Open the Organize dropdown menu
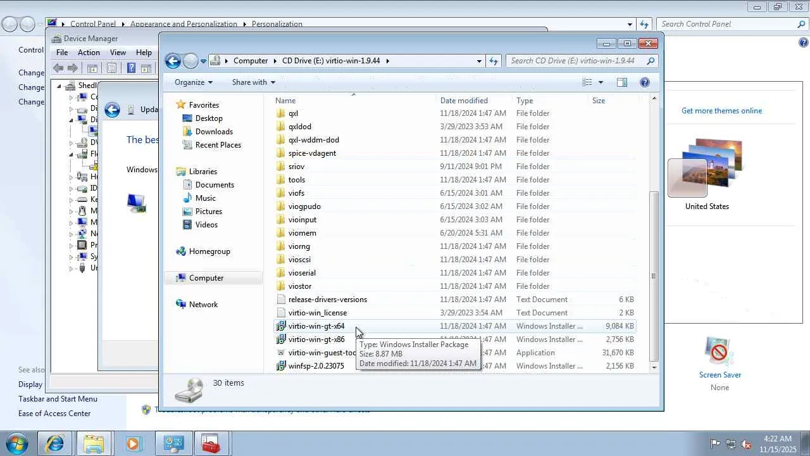 pyautogui.click(x=194, y=82)
